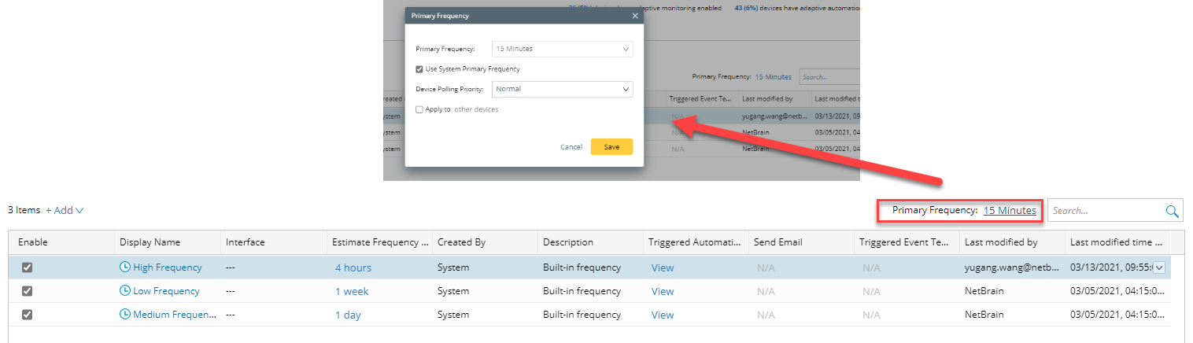The width and height of the screenshot is (1193, 343).
Task: Click the search magnifier icon
Action: (1173, 211)
